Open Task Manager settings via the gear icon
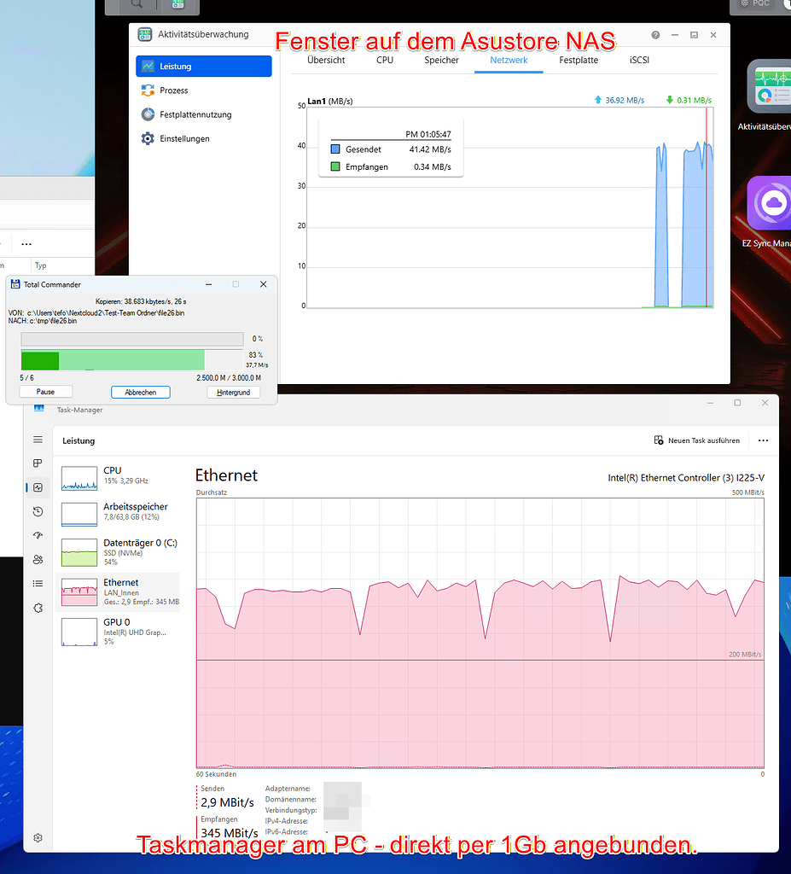The height and width of the screenshot is (874, 791). pos(38,837)
